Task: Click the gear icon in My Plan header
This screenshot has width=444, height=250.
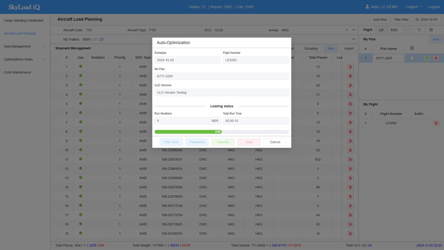Action: point(412,48)
